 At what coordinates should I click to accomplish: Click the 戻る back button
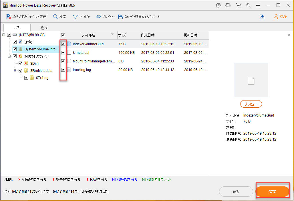coord(236,192)
